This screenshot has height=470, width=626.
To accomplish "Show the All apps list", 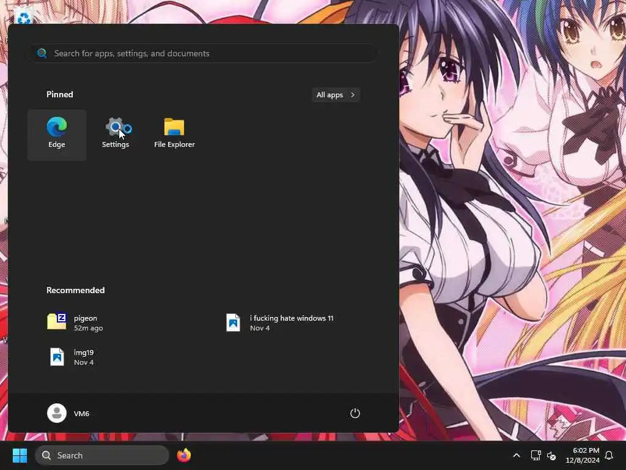I will coord(336,95).
